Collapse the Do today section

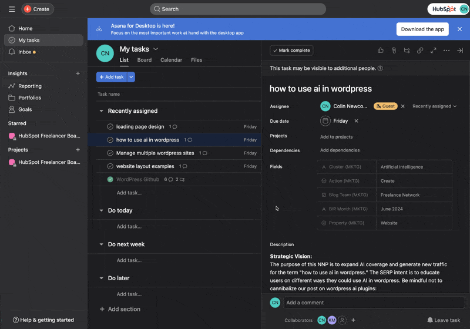pyautogui.click(x=101, y=210)
